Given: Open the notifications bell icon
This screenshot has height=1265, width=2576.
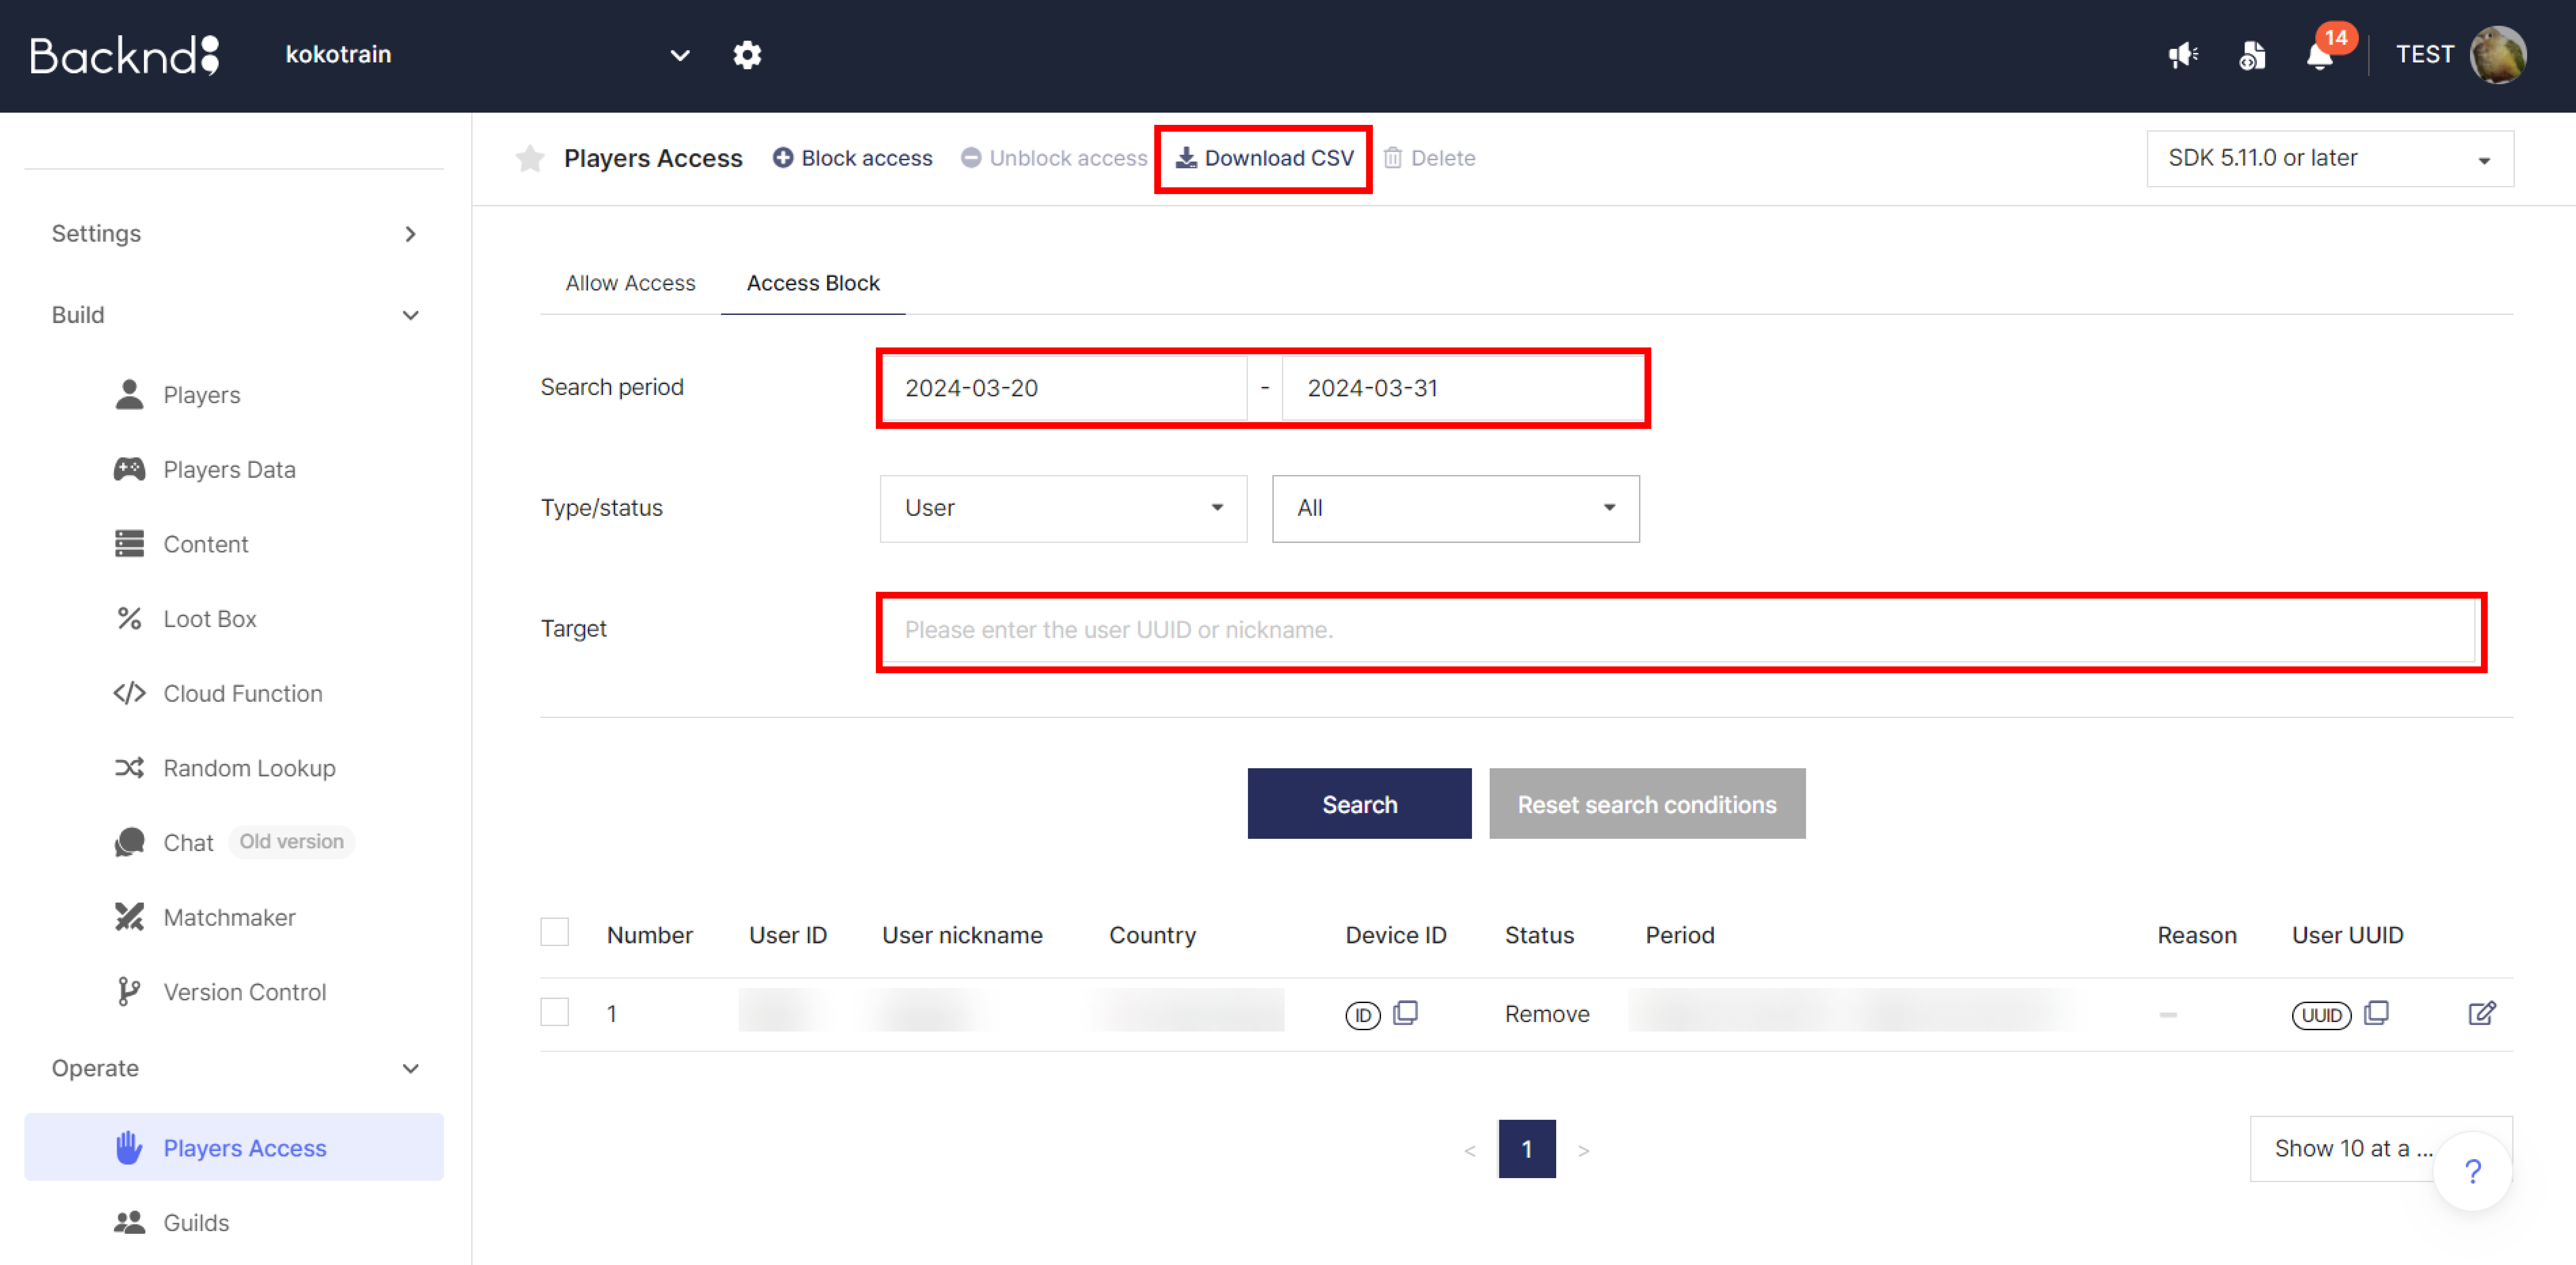Looking at the screenshot, I should [2320, 55].
